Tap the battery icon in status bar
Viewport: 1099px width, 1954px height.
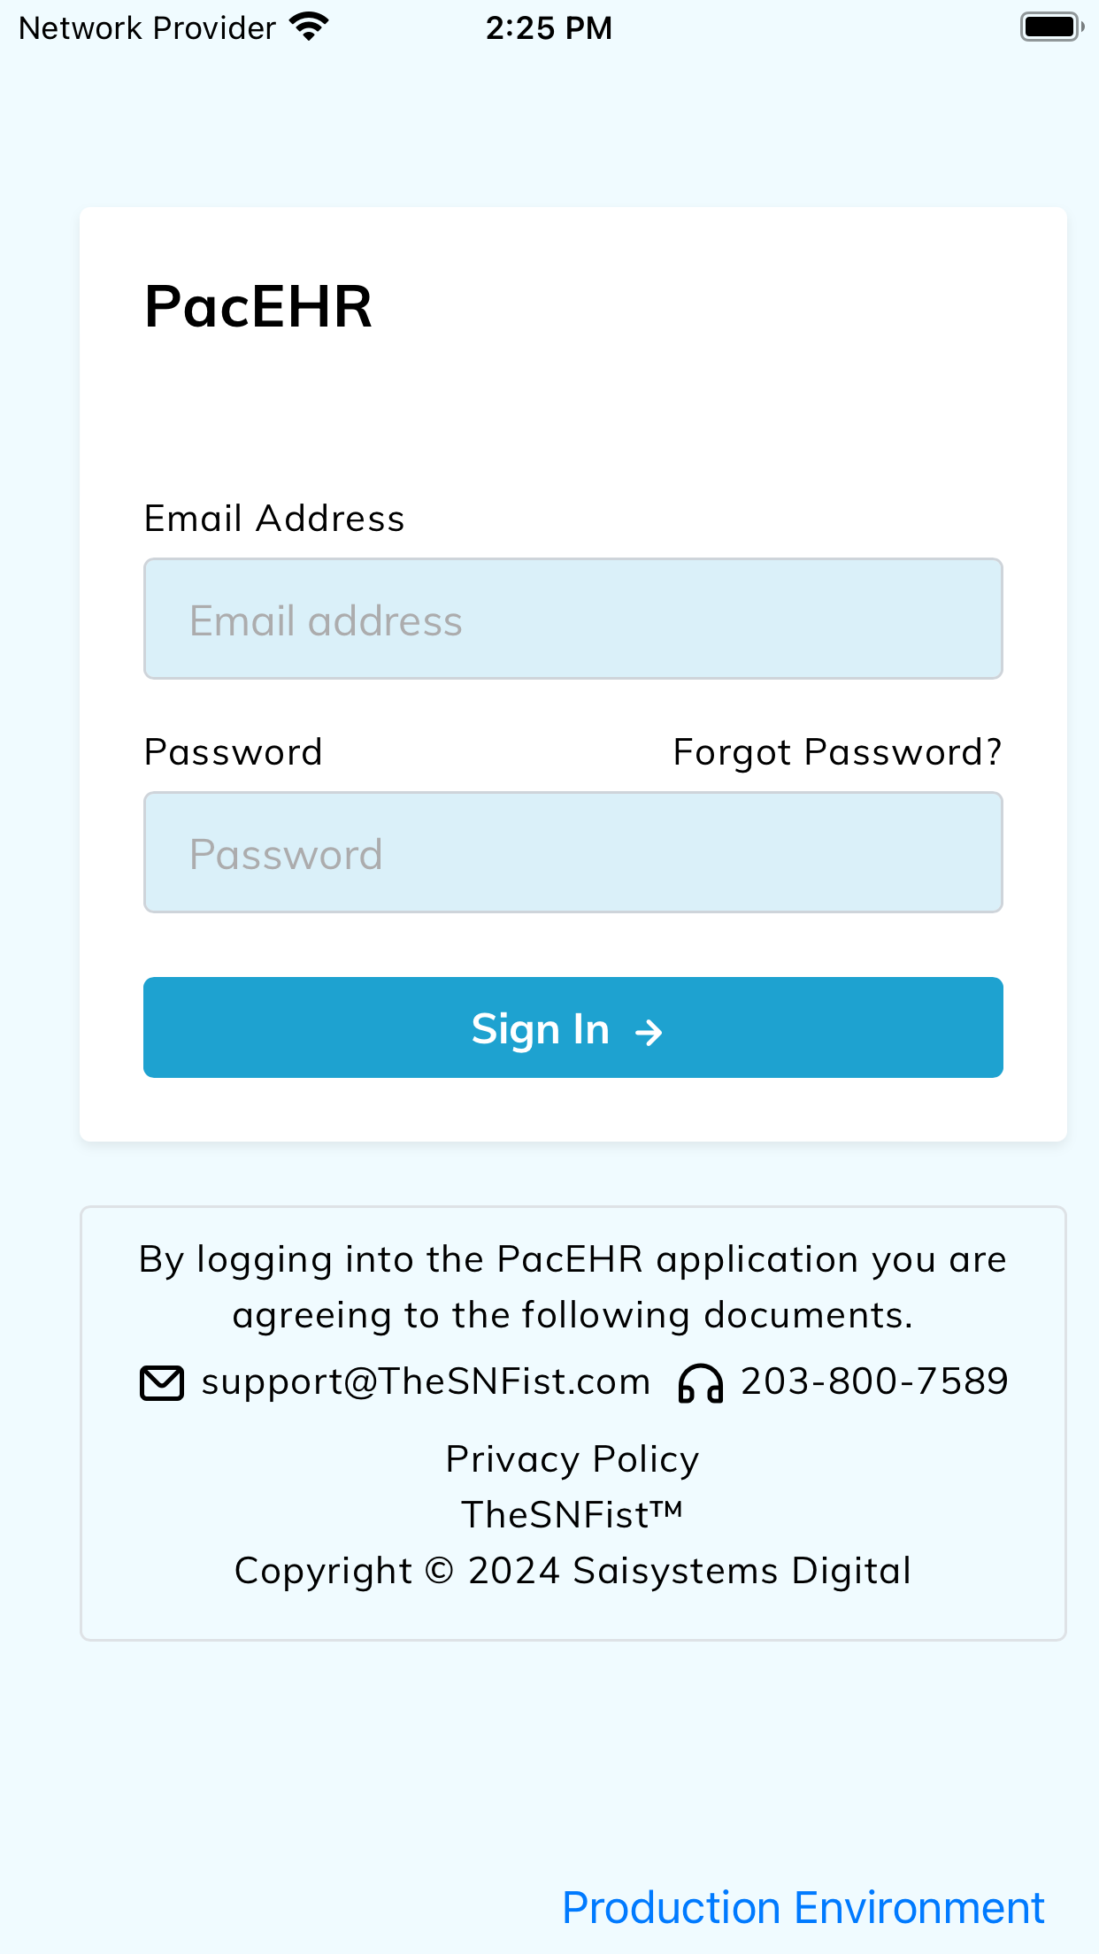coord(1052,27)
